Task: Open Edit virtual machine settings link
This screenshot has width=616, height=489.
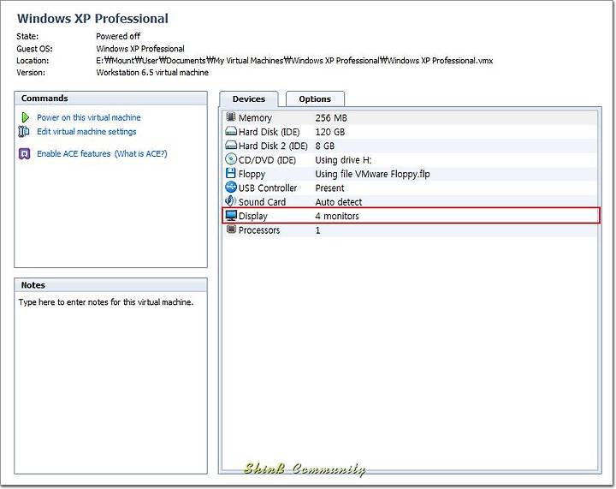Action: click(86, 132)
